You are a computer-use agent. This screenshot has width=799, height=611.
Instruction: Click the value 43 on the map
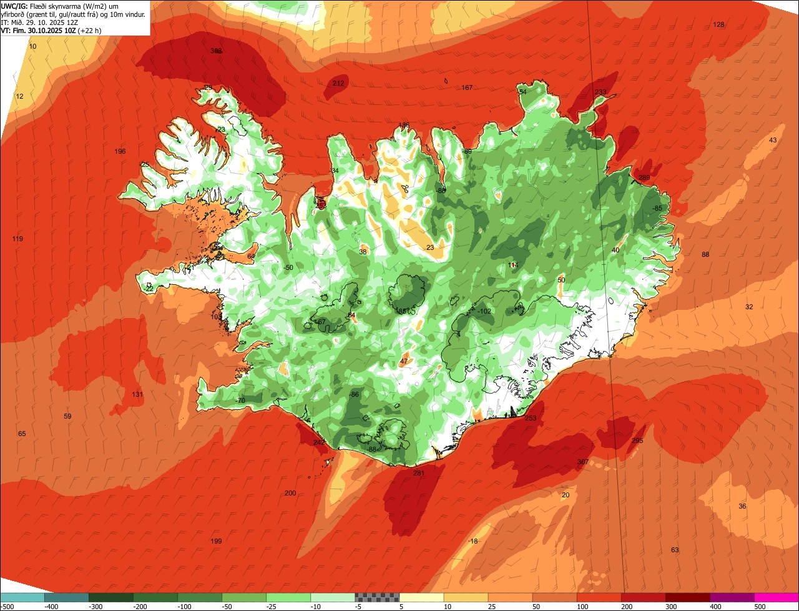tap(773, 141)
